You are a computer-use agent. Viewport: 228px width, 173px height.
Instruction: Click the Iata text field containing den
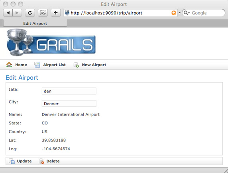tap(69, 91)
